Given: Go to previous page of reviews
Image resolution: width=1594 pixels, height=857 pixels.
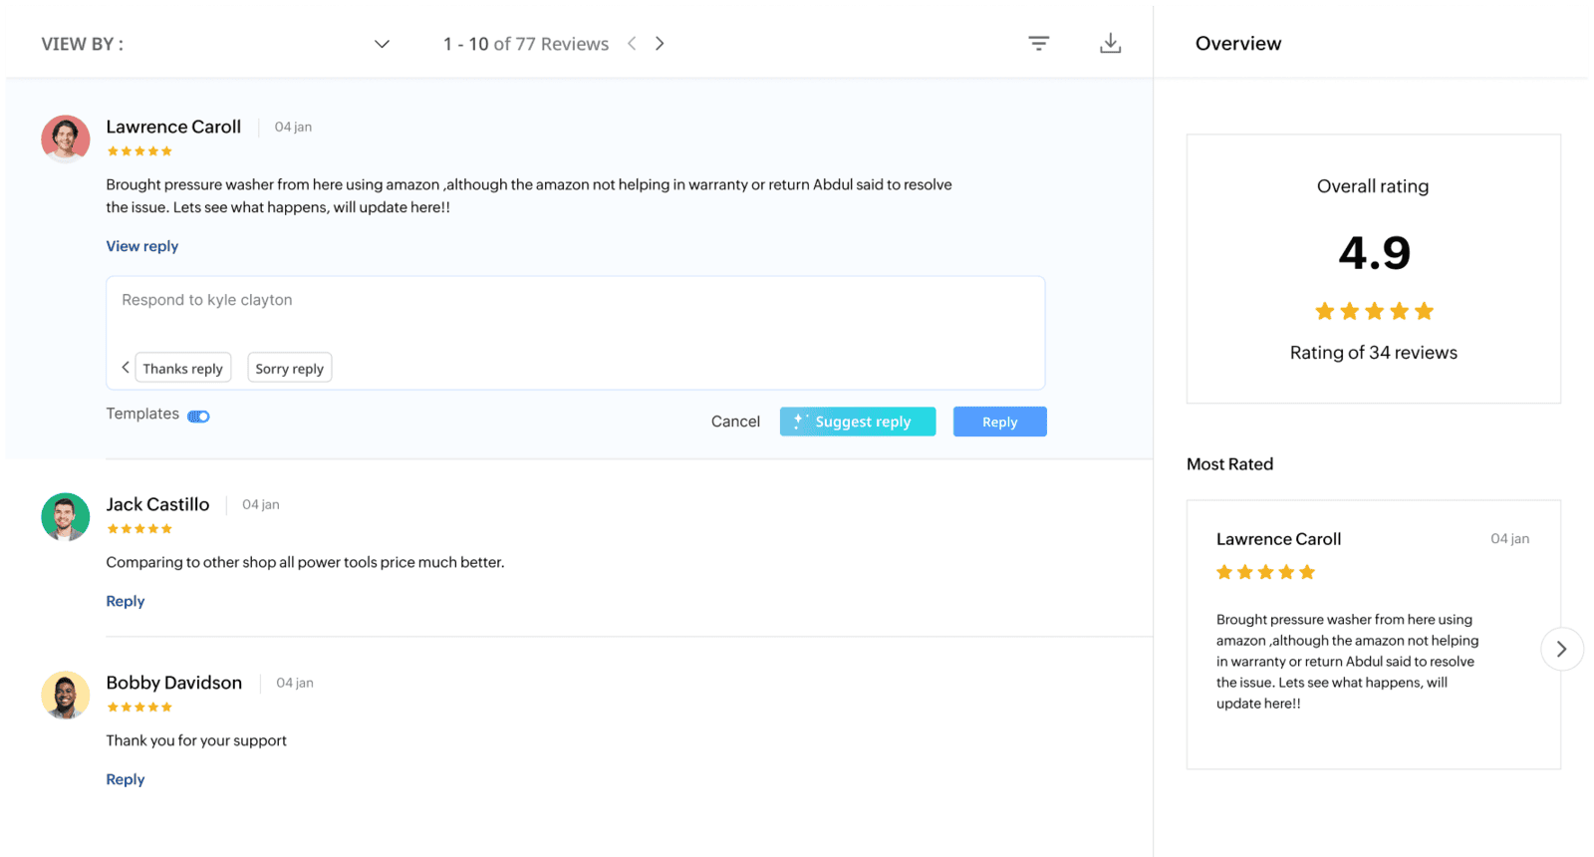Looking at the screenshot, I should [x=632, y=44].
